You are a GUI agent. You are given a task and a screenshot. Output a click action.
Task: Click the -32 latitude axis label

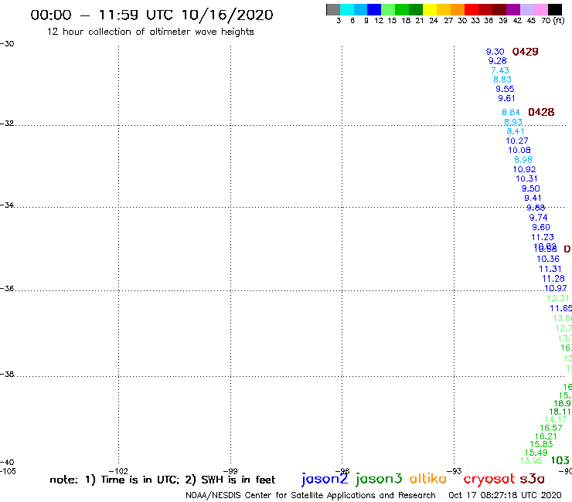point(7,124)
